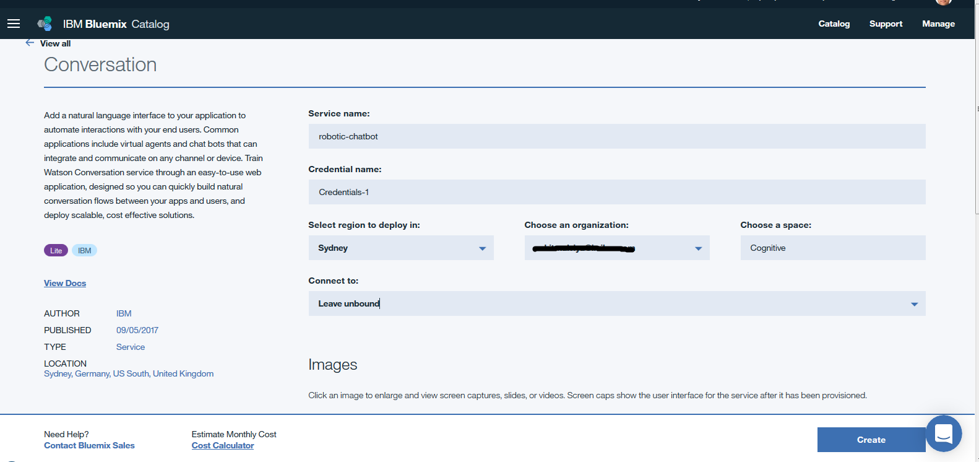The width and height of the screenshot is (979, 462).
Task: Click the Estimate Monthly Cost text
Action: pyautogui.click(x=234, y=434)
